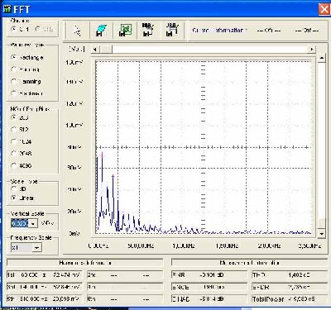Image resolution: width=331 pixels, height=310 pixels.
Task: Click the horizontal scrollbar thumb above plot
Action: [106, 50]
